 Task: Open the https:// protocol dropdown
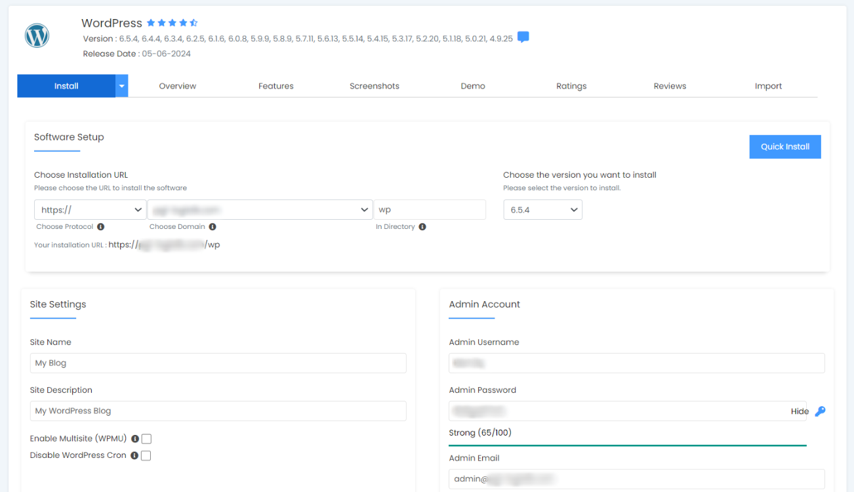91,210
